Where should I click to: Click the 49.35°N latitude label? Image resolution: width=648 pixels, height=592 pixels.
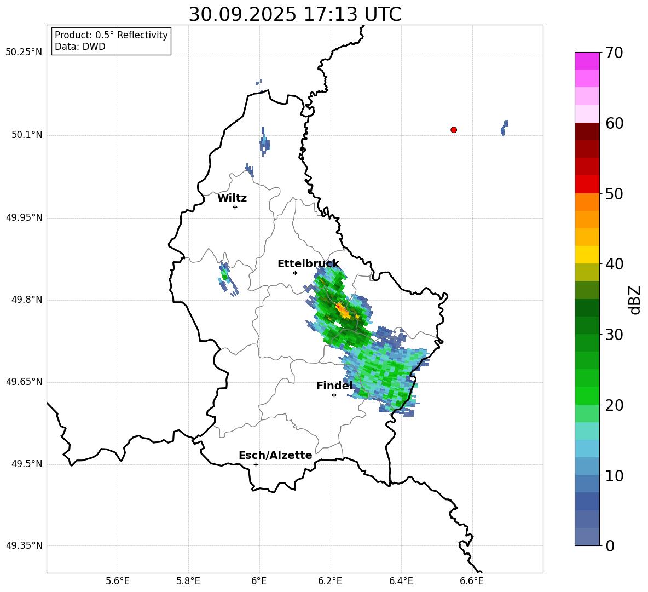(x=24, y=545)
